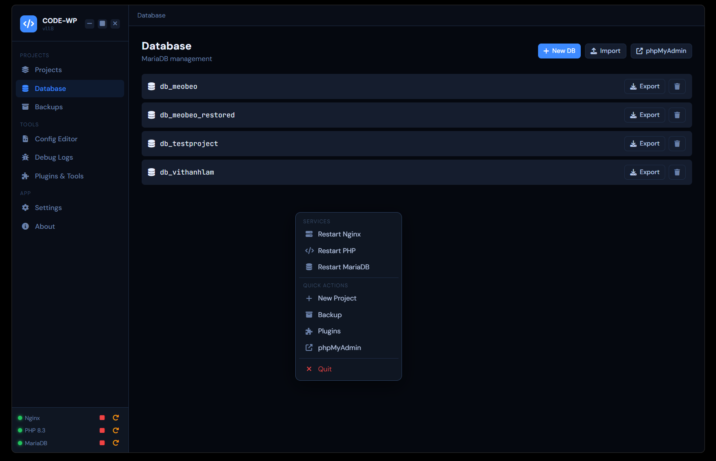Select Restart Nginx from the popup menu
Viewport: 716px width, 461px height.
pos(339,234)
